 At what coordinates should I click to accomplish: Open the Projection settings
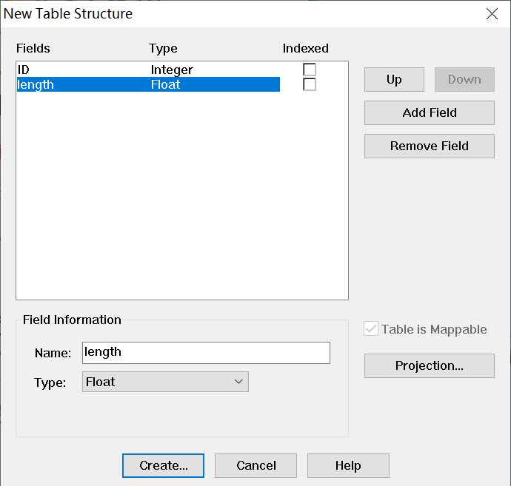(429, 365)
